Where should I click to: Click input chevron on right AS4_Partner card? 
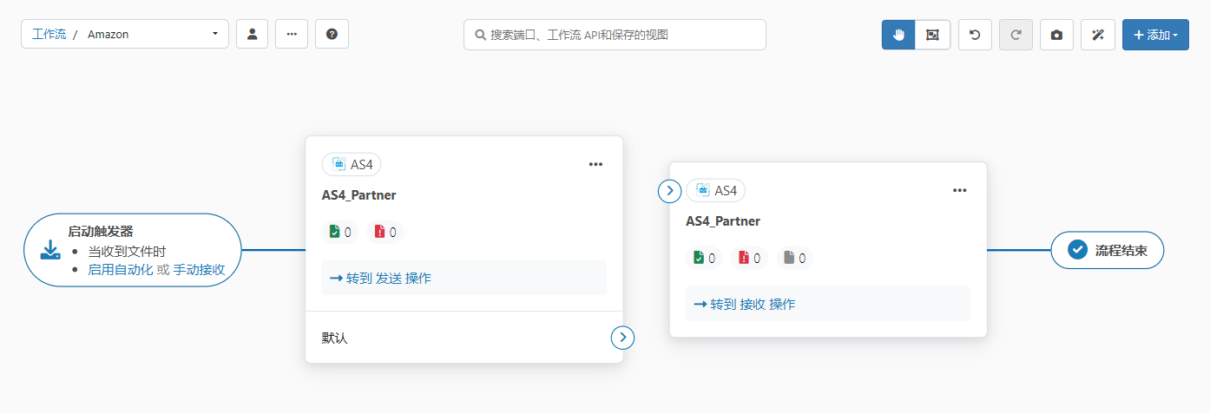pyautogui.click(x=669, y=191)
